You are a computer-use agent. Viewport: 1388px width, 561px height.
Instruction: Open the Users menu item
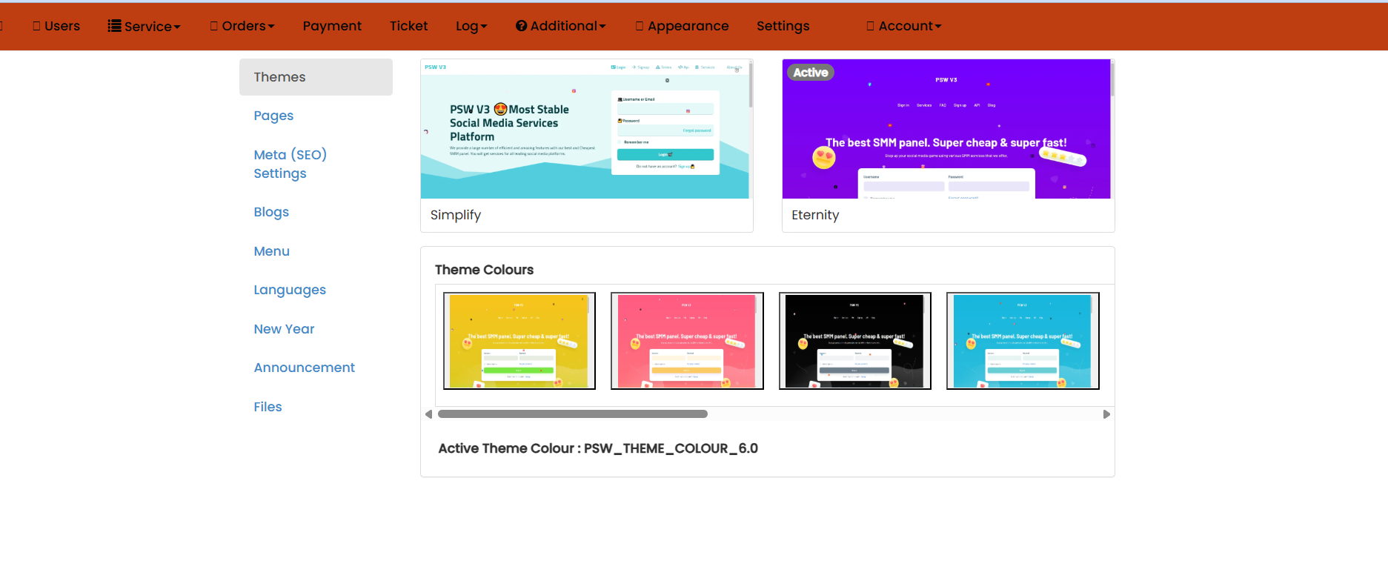56,26
